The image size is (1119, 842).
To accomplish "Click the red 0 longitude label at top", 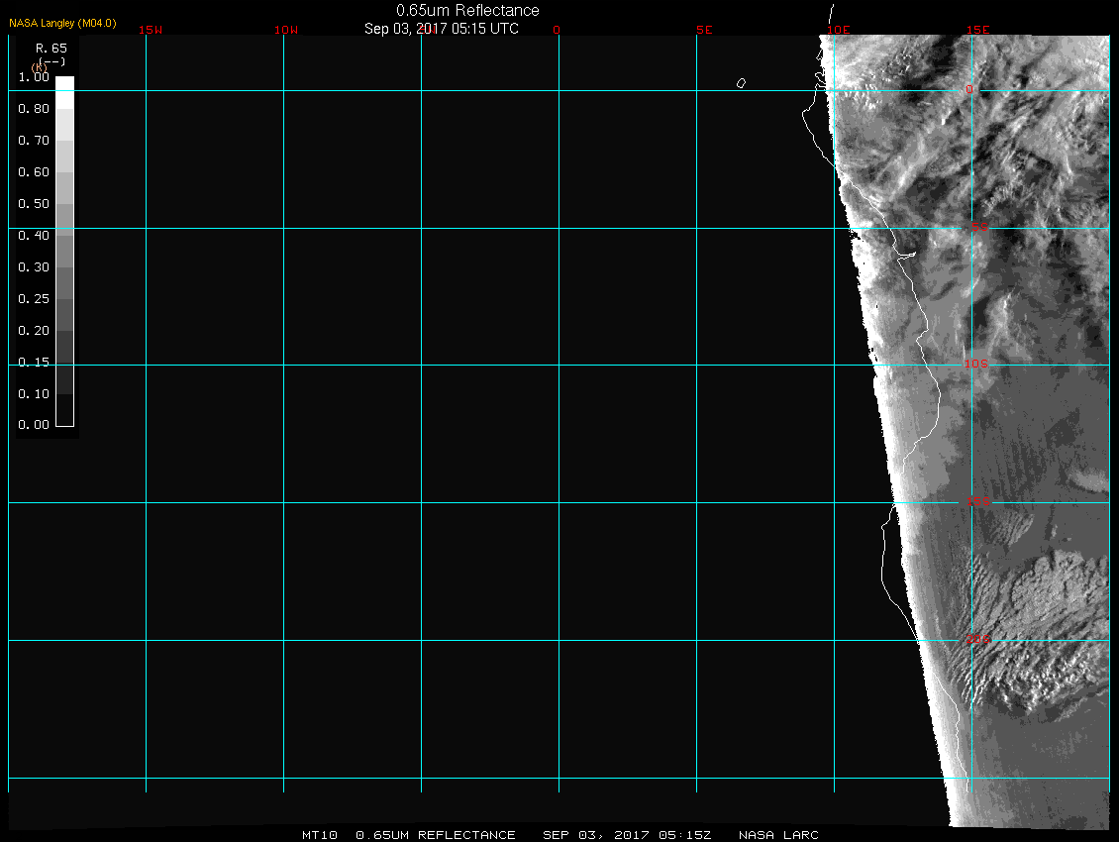I will (557, 30).
